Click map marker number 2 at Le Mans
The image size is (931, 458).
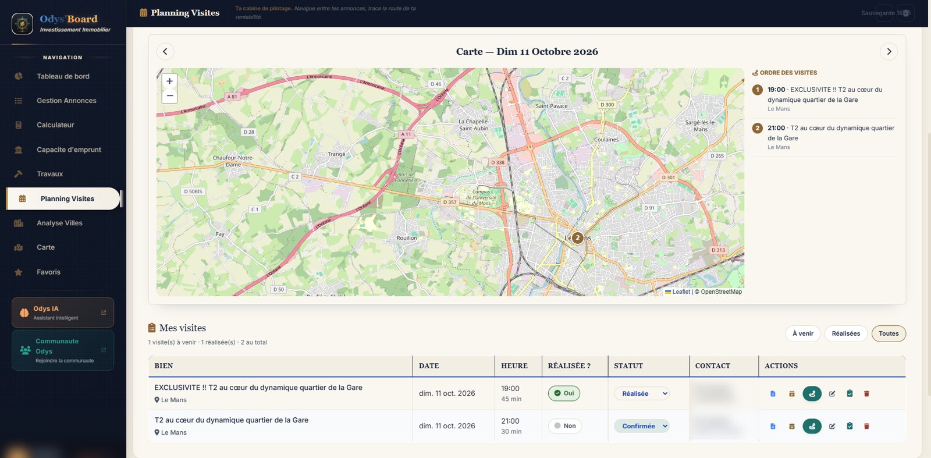coord(577,237)
